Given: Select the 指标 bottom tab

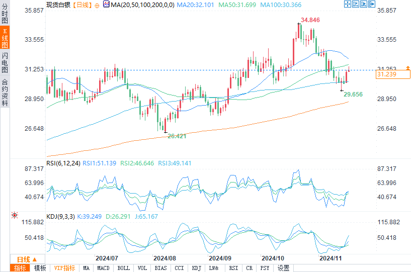Looking at the screenshot, I should click(x=20, y=268).
